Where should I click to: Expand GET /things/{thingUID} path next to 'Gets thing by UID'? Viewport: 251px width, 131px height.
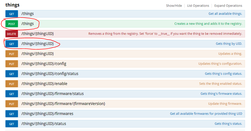[38, 44]
